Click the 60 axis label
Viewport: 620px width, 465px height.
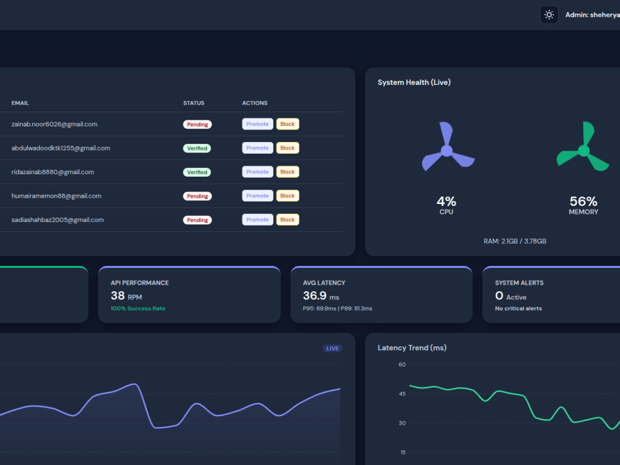(402, 365)
